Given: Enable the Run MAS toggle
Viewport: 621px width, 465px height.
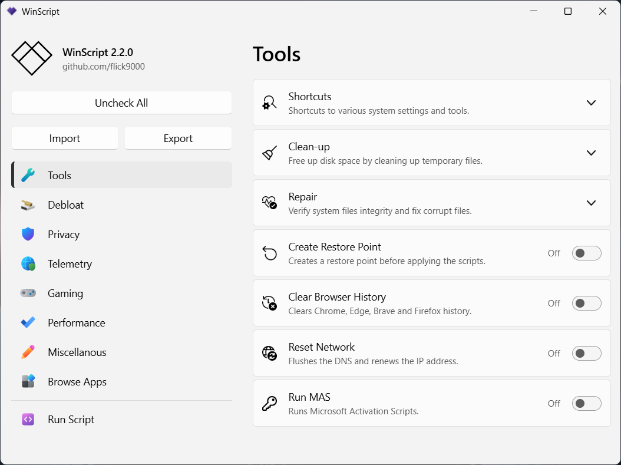Looking at the screenshot, I should point(586,404).
